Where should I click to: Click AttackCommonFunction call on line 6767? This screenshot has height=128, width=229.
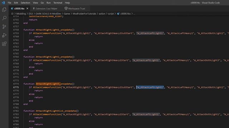pos(47,60)
